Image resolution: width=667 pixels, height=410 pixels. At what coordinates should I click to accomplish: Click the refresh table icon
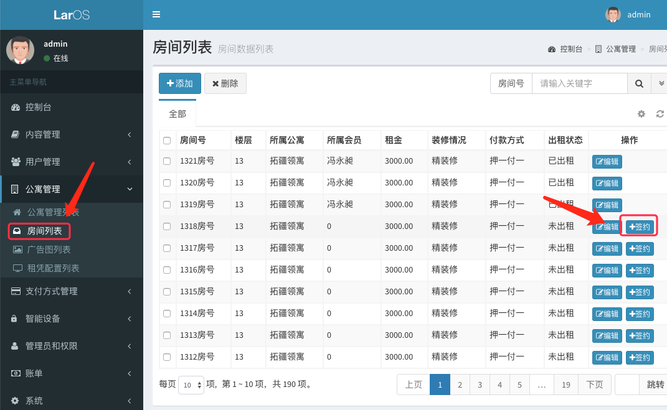(660, 114)
